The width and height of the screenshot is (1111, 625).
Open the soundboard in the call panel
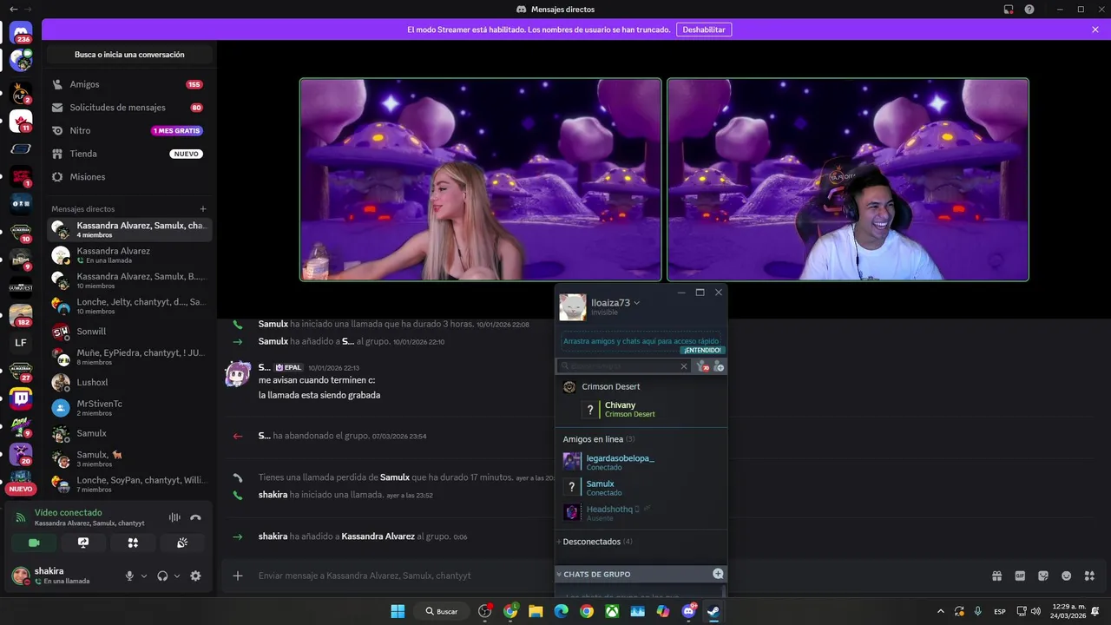tap(182, 543)
